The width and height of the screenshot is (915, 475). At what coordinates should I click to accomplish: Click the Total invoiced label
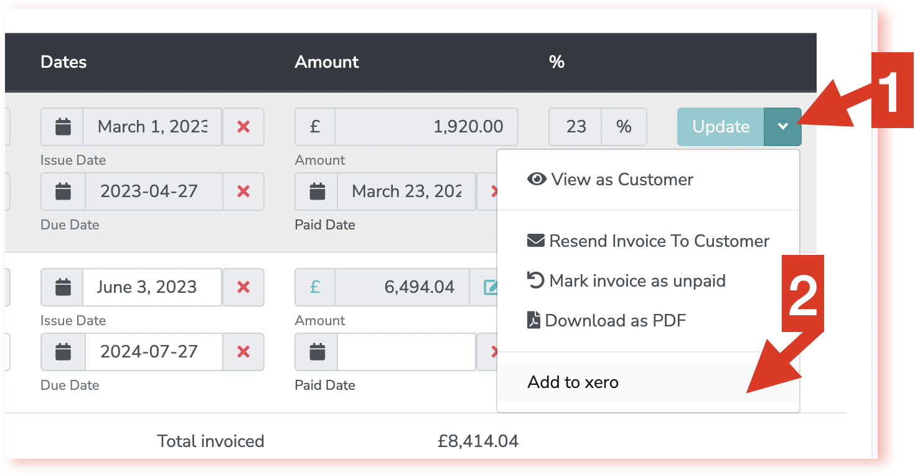click(x=210, y=441)
